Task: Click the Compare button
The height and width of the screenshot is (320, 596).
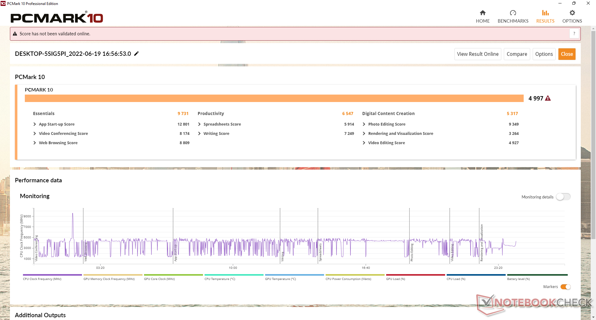Action: click(x=517, y=54)
